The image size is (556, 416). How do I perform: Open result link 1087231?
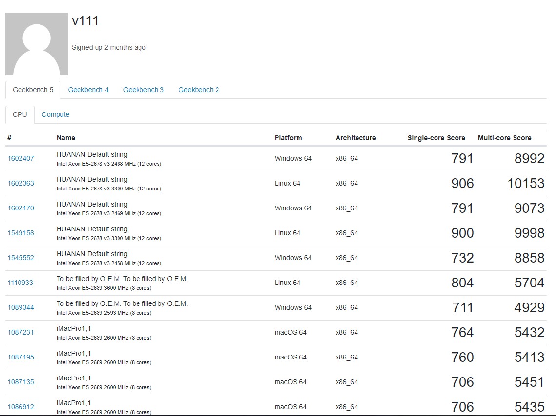[x=20, y=332]
